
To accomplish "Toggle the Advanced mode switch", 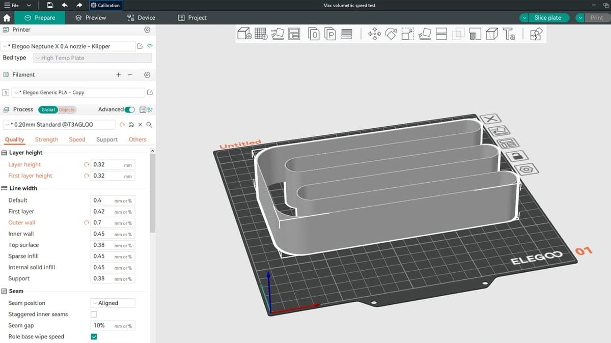I will tap(130, 109).
